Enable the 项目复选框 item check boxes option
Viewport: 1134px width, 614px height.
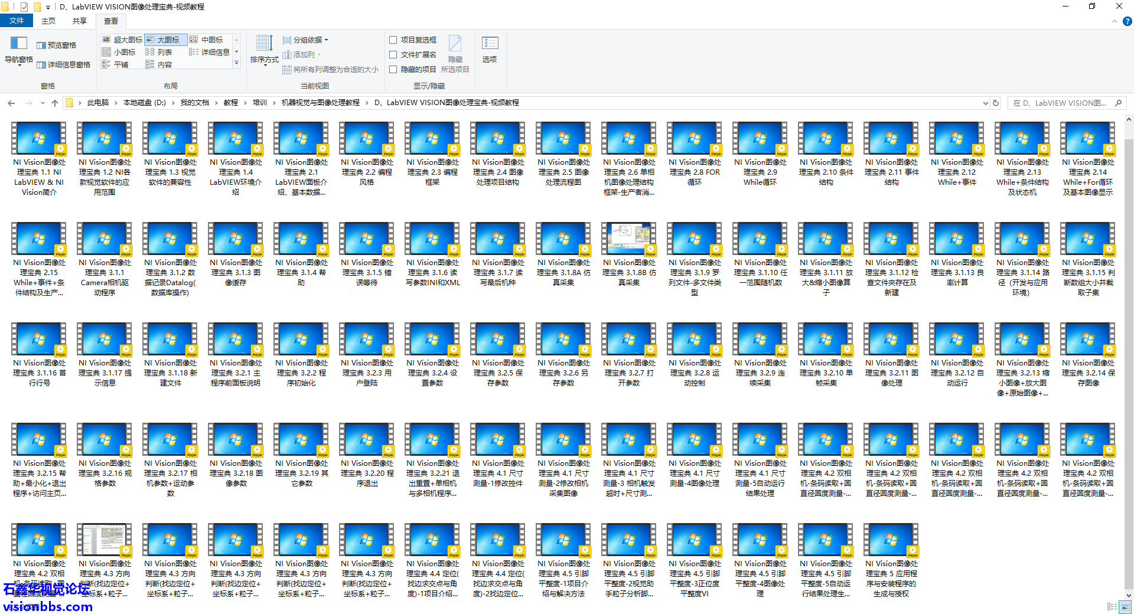(x=393, y=40)
